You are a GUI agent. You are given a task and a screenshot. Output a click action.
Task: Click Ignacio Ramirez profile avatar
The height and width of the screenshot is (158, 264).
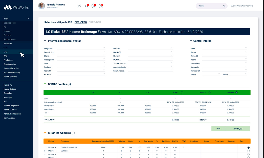pos(41,6)
